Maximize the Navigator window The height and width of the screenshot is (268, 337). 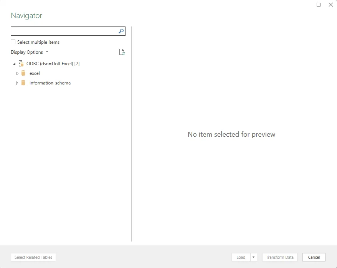319,5
